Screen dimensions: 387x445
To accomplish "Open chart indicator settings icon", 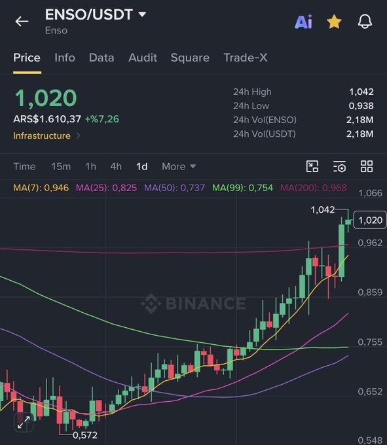I will click(339, 166).
